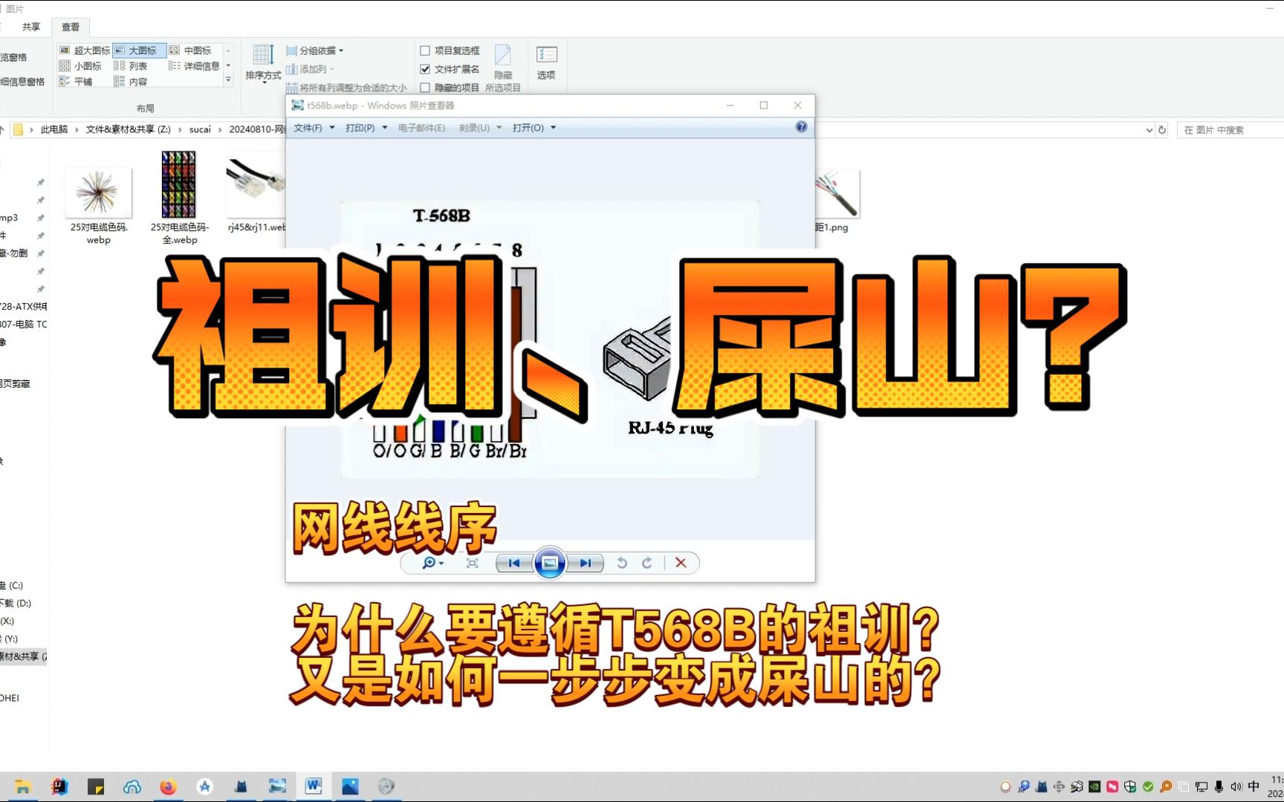Image resolution: width=1284 pixels, height=802 pixels.
Task: Check 隐藏的项目 hidden items box
Action: (x=450, y=88)
